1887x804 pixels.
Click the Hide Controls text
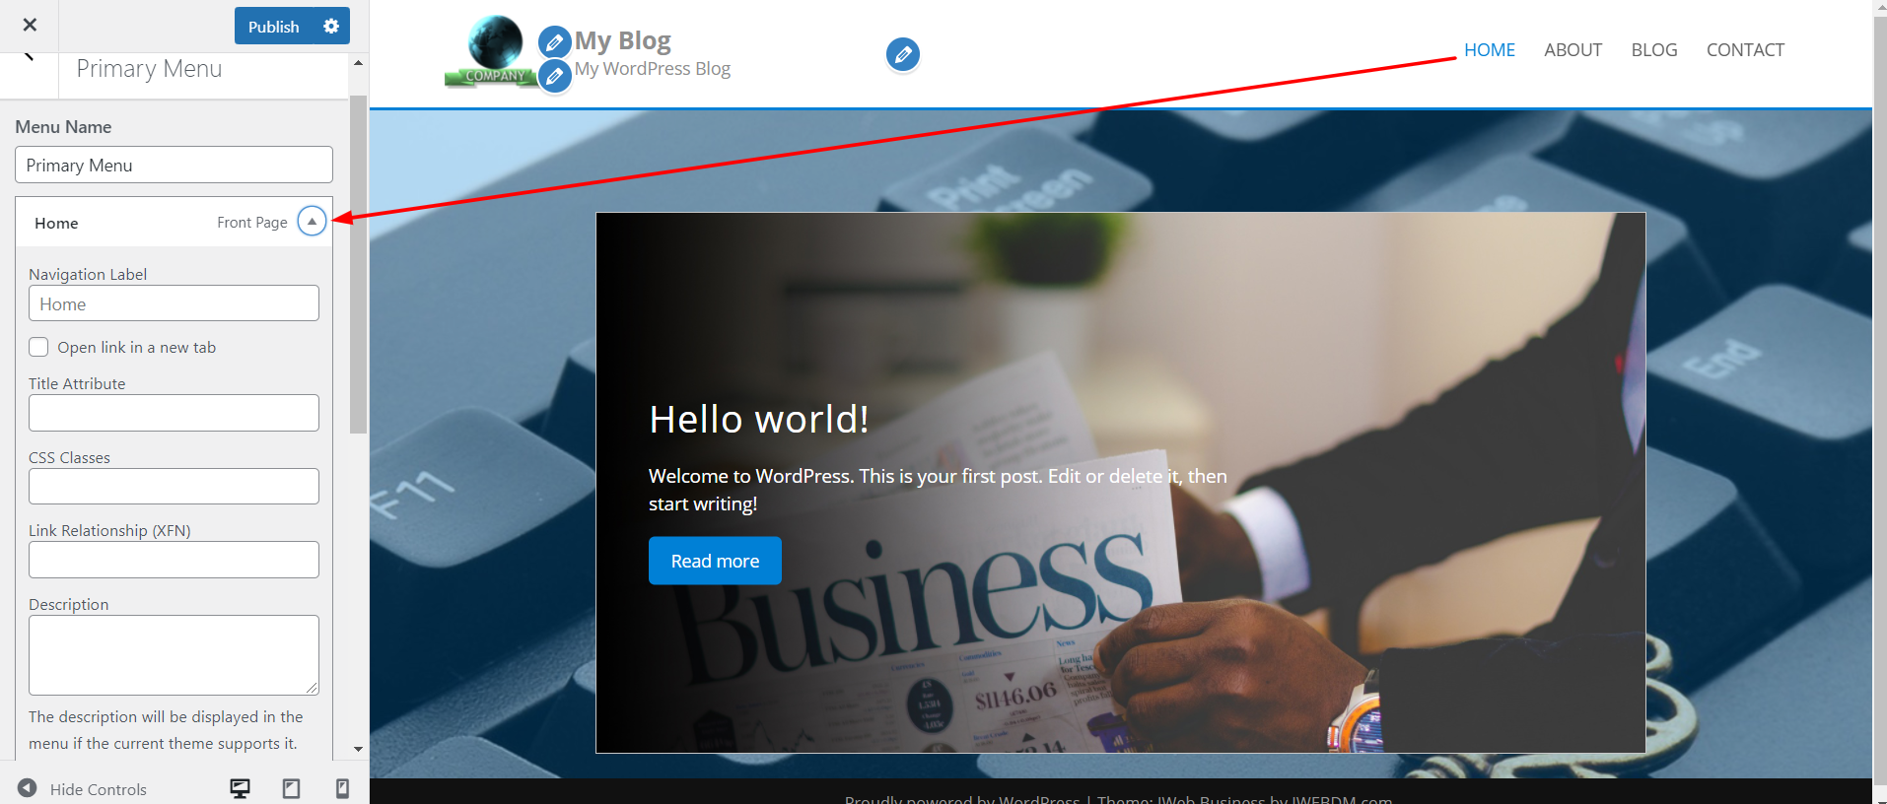pyautogui.click(x=99, y=789)
